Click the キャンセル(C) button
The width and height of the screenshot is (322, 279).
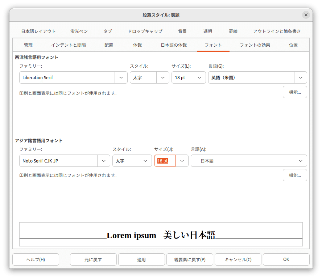tap(238, 259)
